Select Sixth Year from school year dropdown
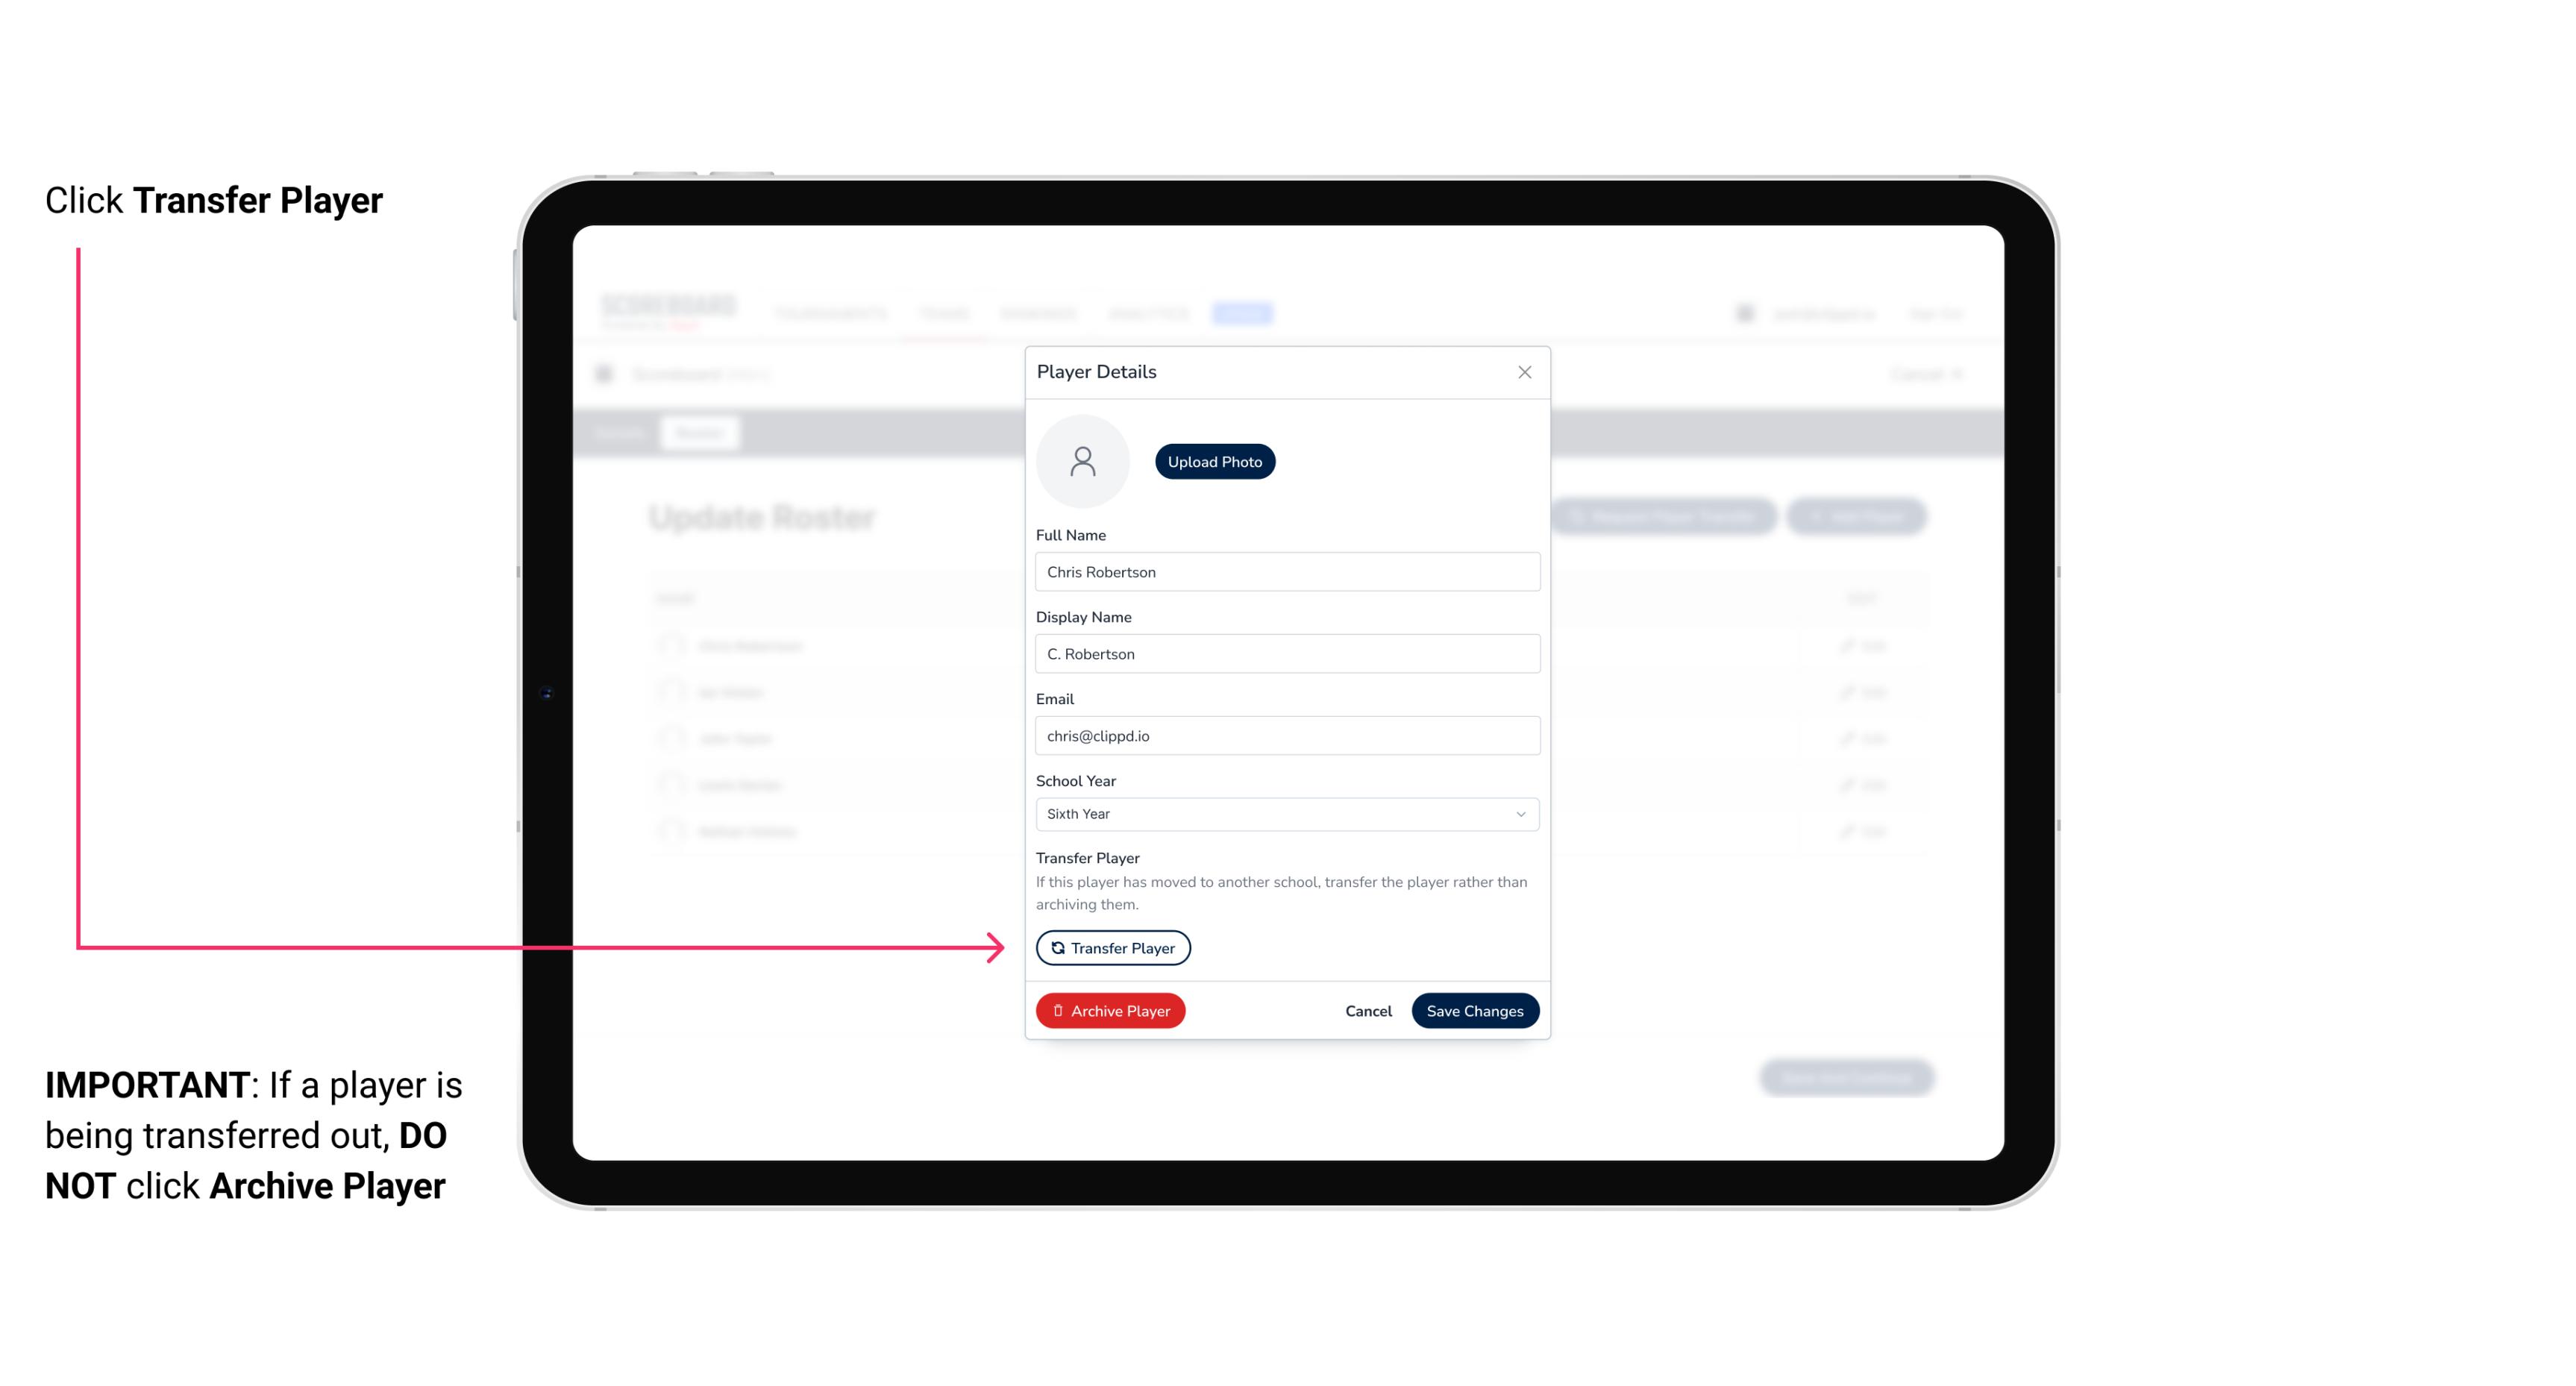This screenshot has height=1386, width=2576. click(1285, 812)
